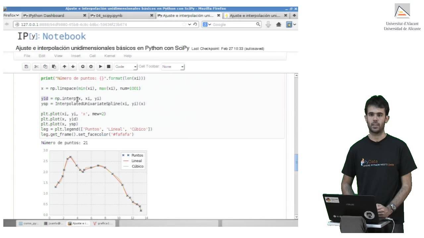Bookmark this page with the star icon
Viewport: 424px width, 238px height.
pos(184,24)
